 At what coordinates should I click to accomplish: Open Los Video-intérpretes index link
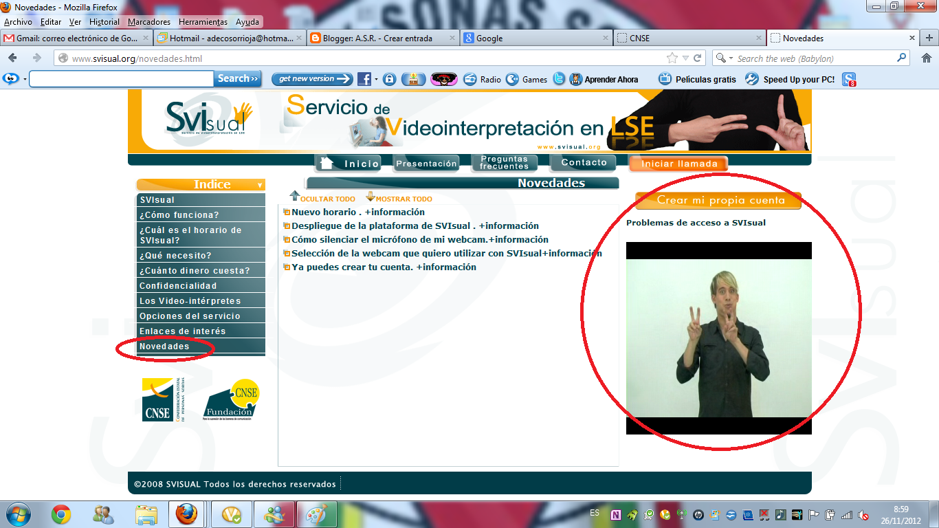coord(201,301)
